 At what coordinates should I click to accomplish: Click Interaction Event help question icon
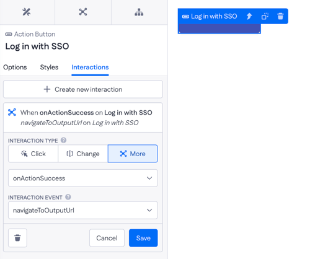[68, 197]
